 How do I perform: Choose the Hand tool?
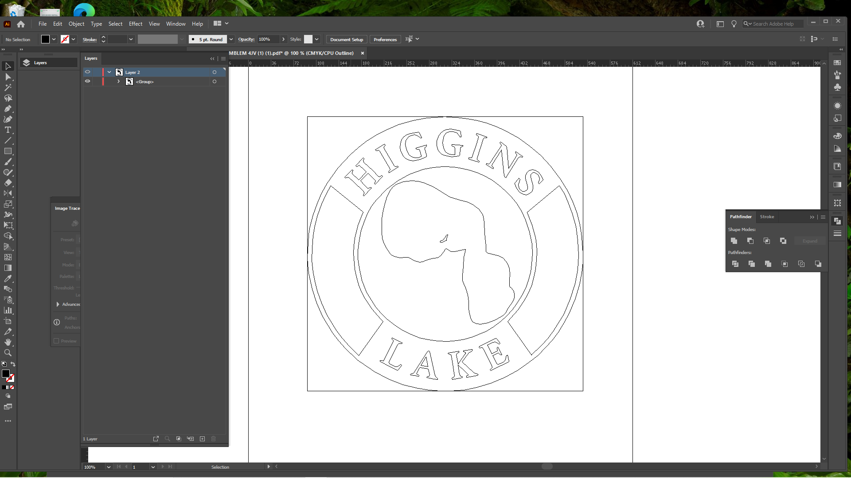pos(8,343)
